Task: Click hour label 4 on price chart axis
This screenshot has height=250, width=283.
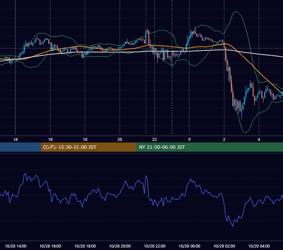Action: pyautogui.click(x=259, y=140)
